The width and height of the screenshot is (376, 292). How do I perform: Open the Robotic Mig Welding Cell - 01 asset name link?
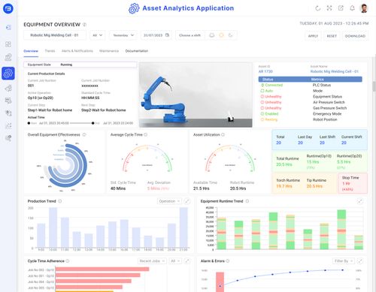click(335, 71)
